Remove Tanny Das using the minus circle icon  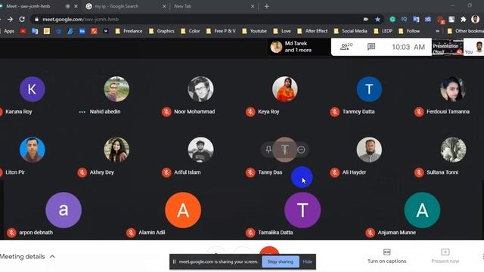coord(301,150)
